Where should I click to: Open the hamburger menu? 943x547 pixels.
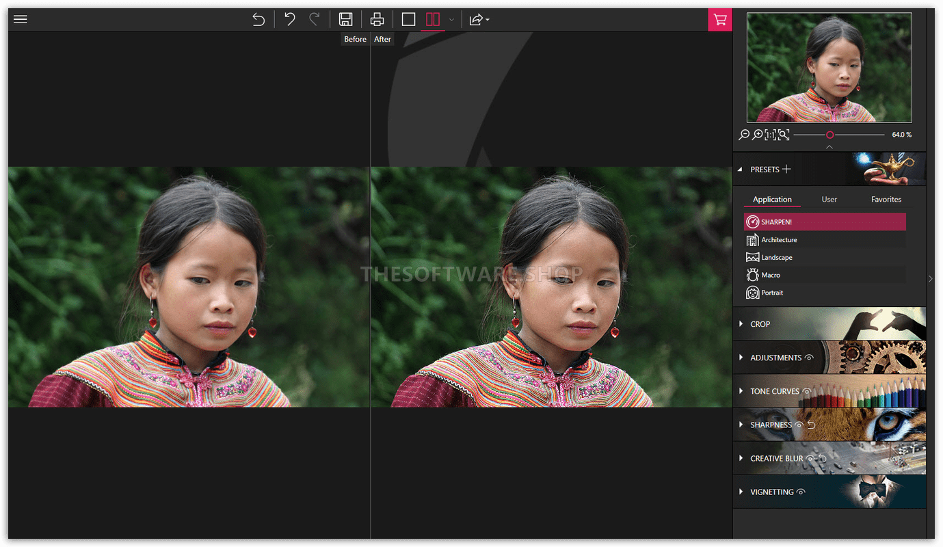pos(20,18)
